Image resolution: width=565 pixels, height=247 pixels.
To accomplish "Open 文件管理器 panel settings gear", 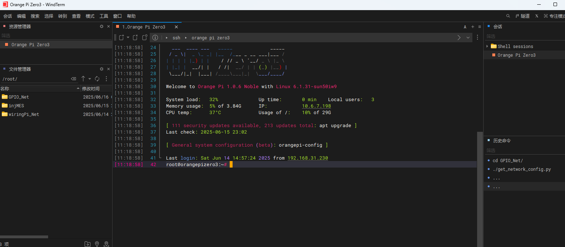I will (102, 69).
